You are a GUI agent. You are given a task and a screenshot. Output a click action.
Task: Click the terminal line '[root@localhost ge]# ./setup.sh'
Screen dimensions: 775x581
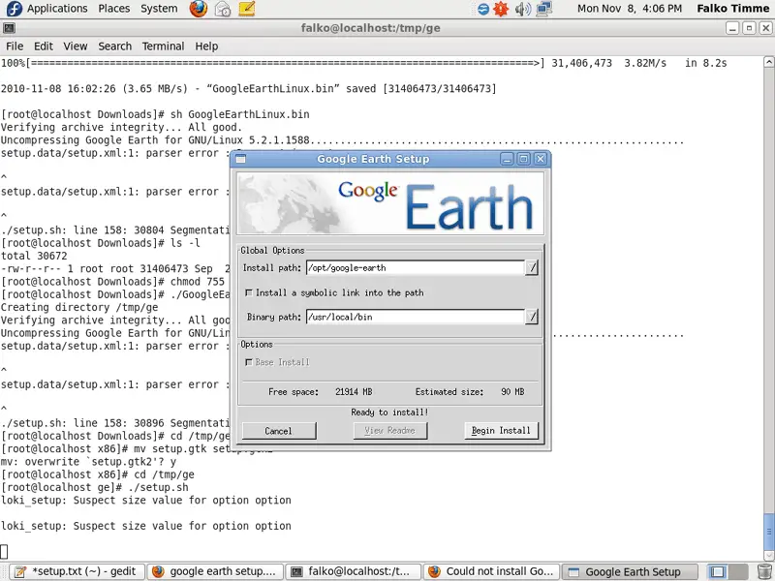[x=94, y=487]
